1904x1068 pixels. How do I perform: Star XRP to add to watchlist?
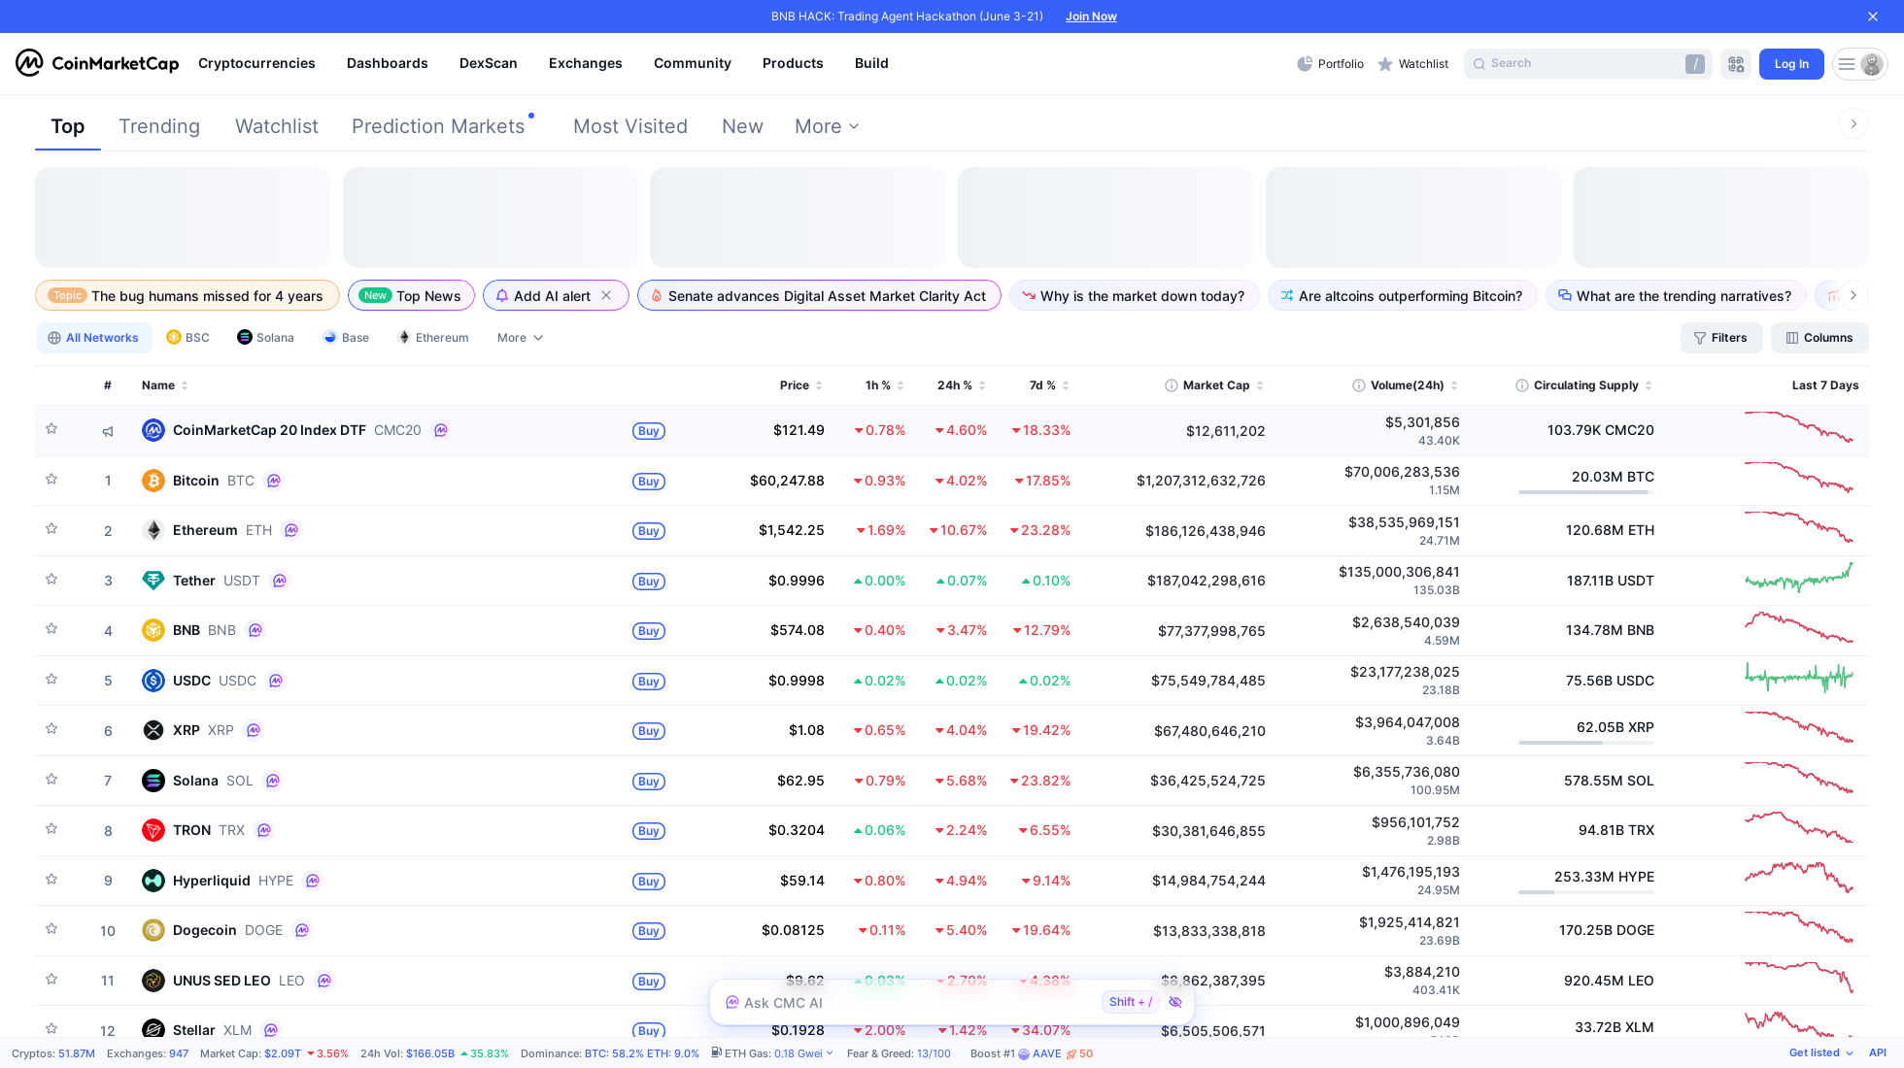click(51, 728)
